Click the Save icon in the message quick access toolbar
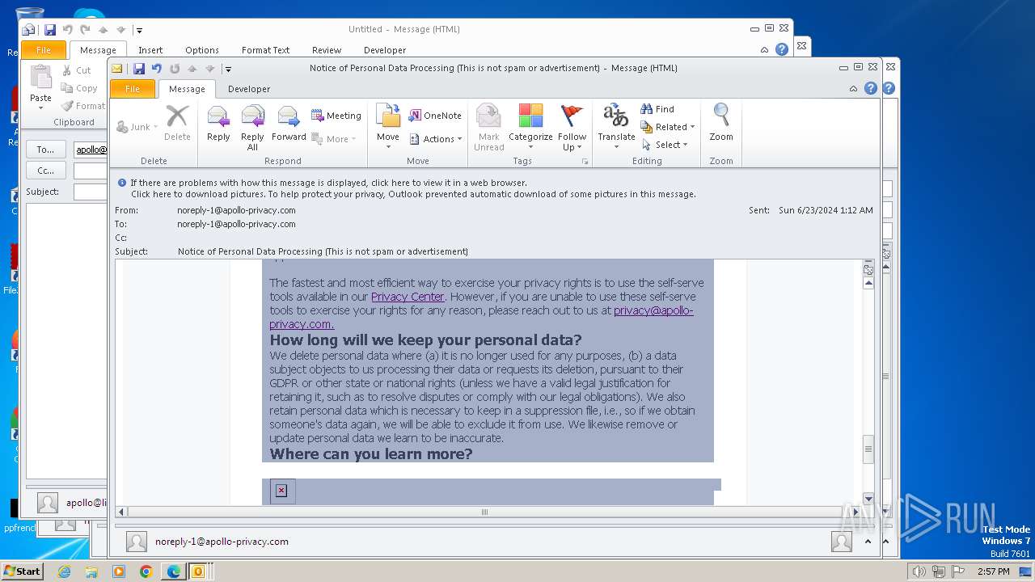 tap(139, 69)
